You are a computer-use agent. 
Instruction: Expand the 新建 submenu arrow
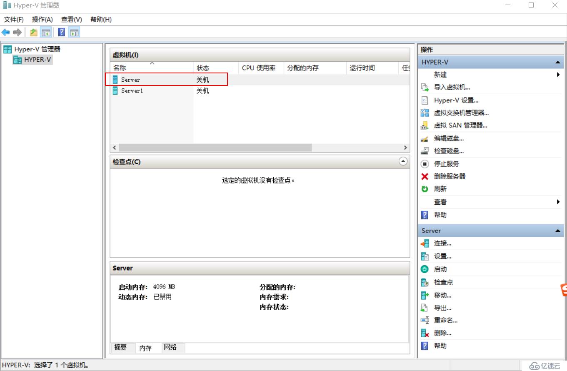(558, 75)
